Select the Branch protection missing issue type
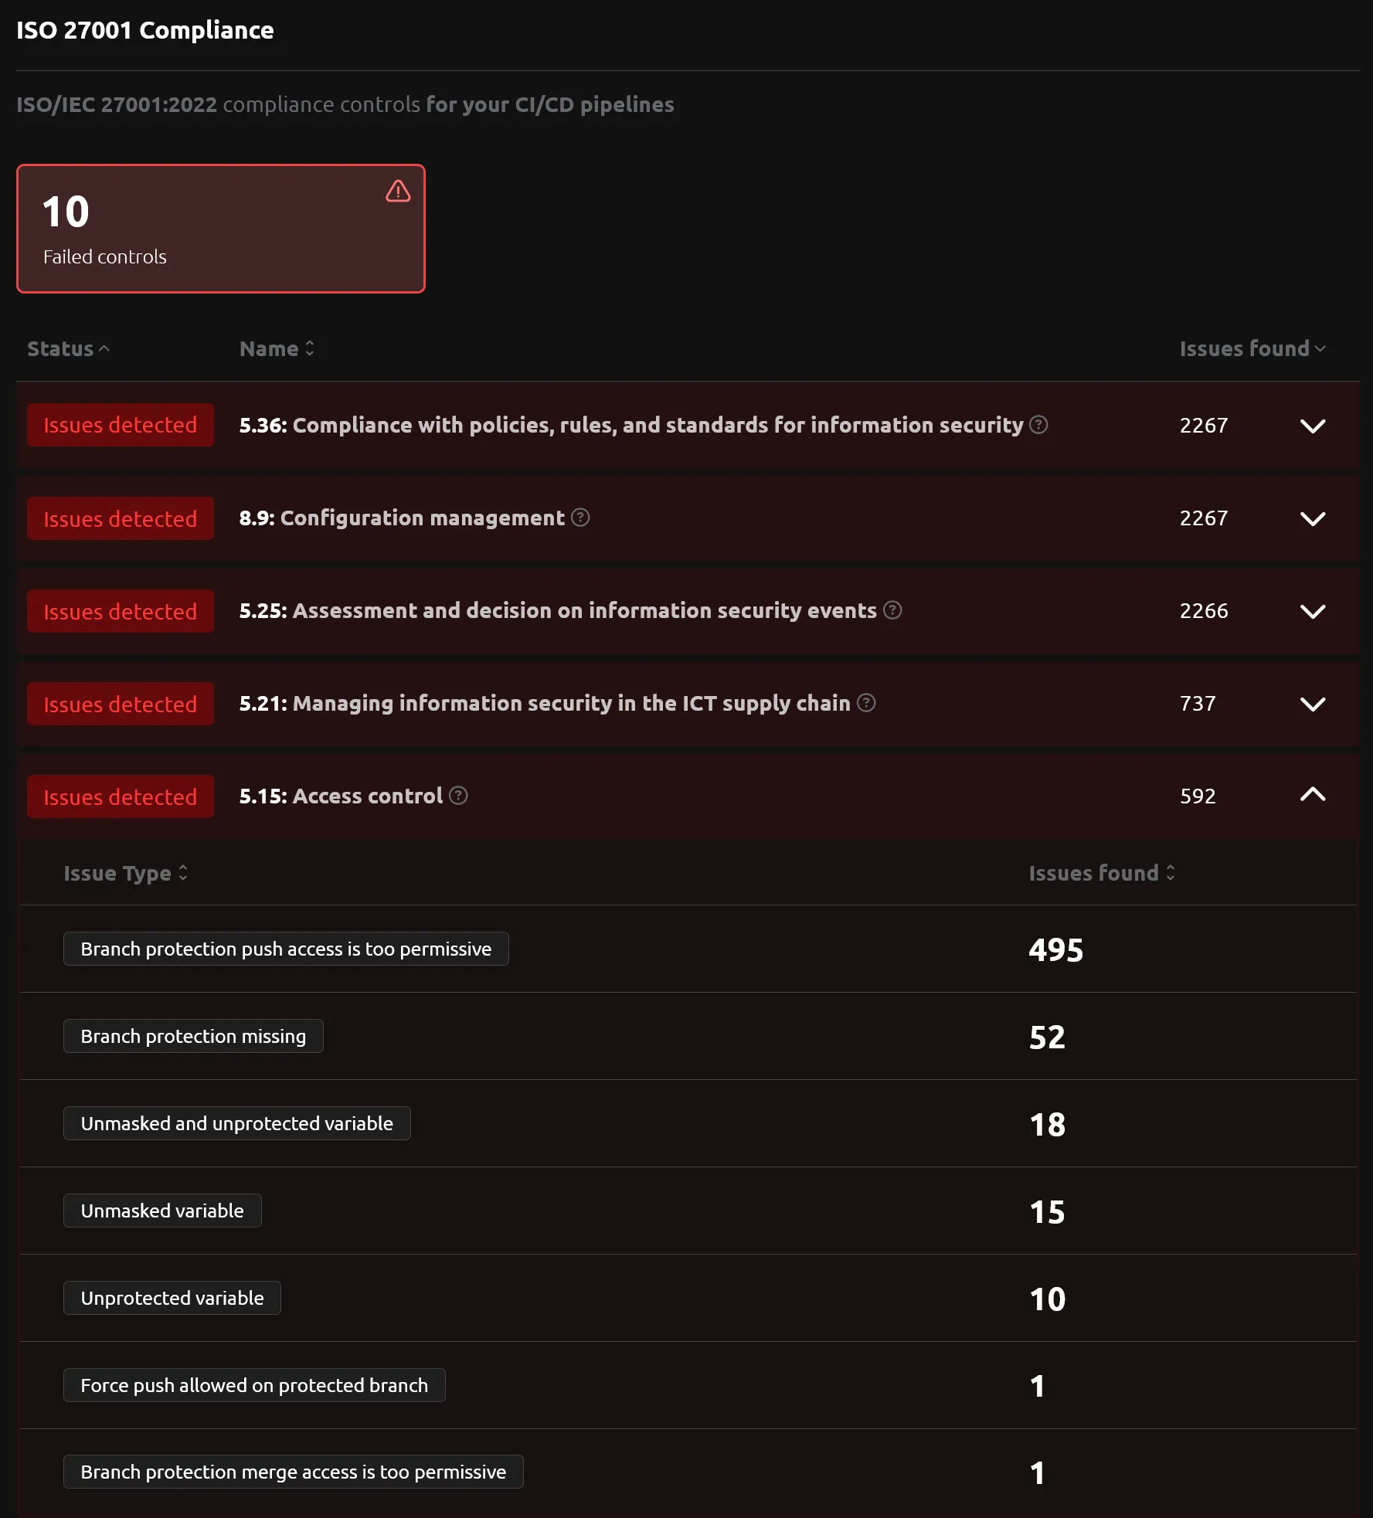The width and height of the screenshot is (1373, 1518). tap(193, 1036)
